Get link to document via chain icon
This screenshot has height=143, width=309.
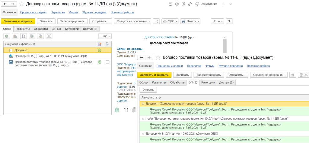pos(190,4)
